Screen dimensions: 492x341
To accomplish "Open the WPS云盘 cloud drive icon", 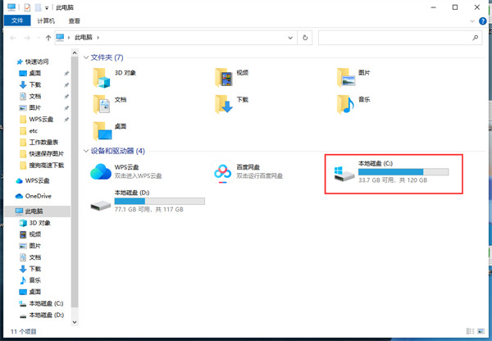I will (101, 171).
